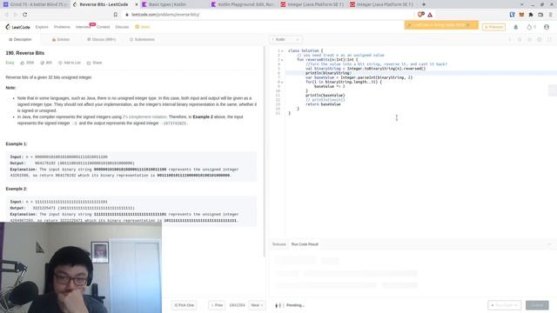The width and height of the screenshot is (557, 313).
Task: Go forward with the browser forward arrow
Action: (16, 15)
